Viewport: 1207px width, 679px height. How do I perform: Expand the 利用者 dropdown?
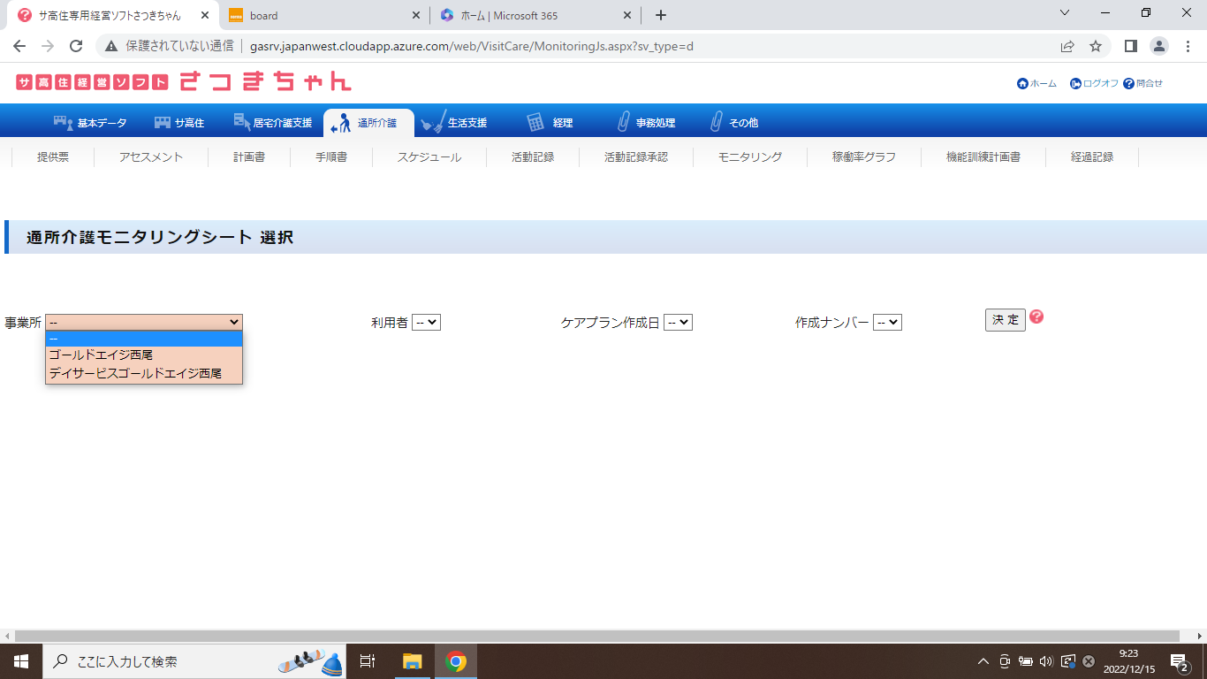[426, 323]
